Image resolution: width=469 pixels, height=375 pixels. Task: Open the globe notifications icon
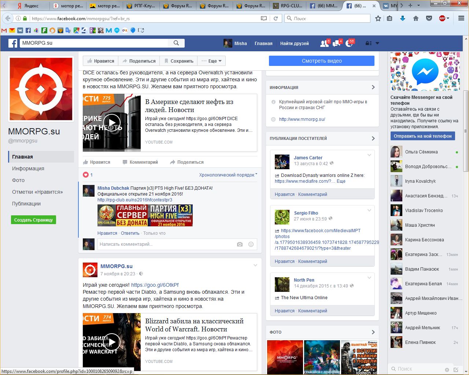[349, 43]
